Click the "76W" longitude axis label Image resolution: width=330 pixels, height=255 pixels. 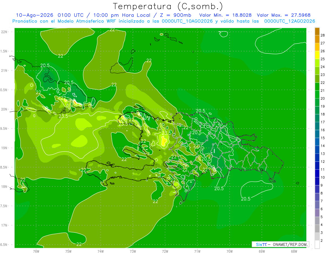point(36,251)
